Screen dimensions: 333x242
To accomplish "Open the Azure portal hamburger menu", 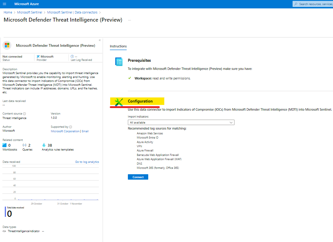I will 4,4.
